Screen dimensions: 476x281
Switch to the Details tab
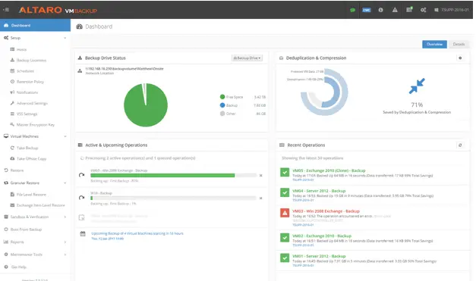click(459, 44)
